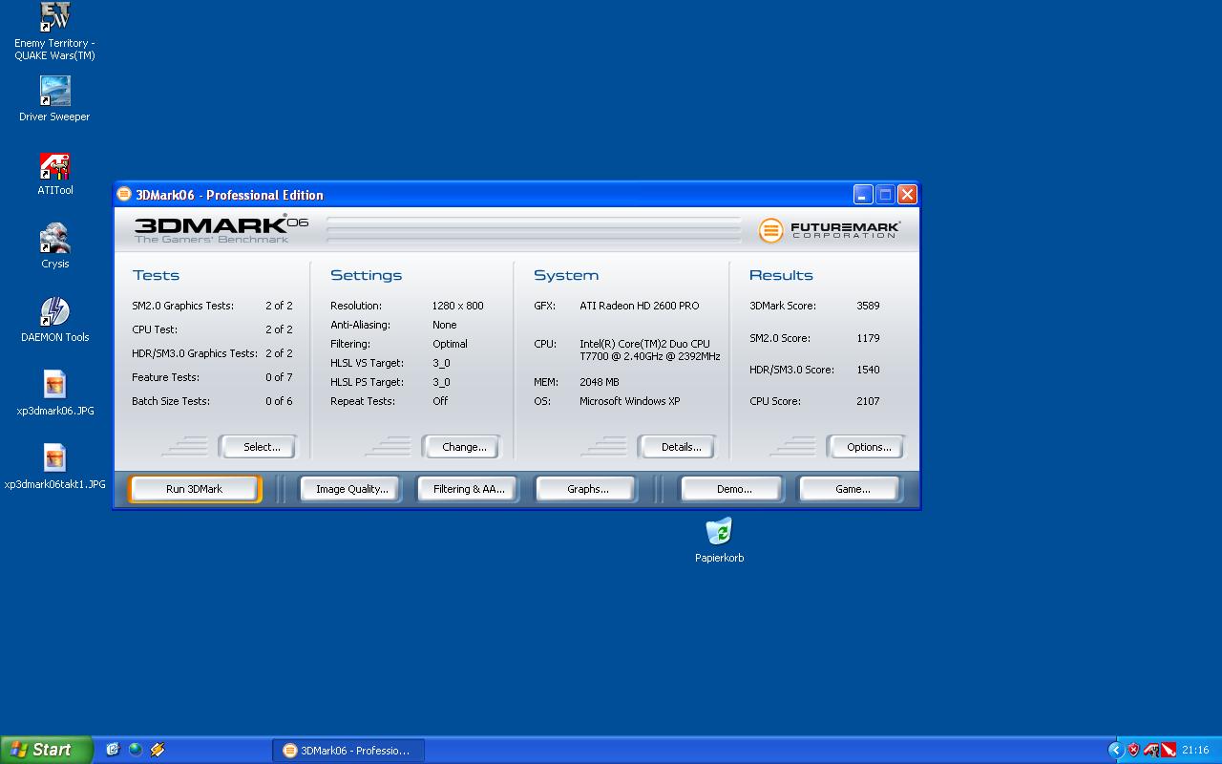The height and width of the screenshot is (764, 1222).
Task: Click the SM2.0 Score value 1179
Action: [x=868, y=338]
